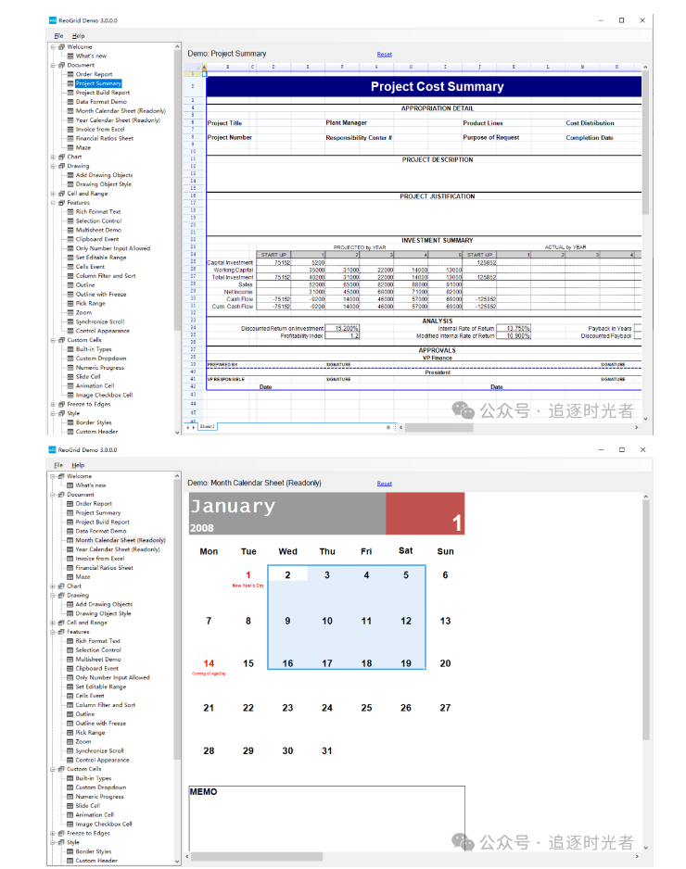The width and height of the screenshot is (686, 869).
Task: Click folder icon beside Chart in top window
Action: [x=61, y=157]
